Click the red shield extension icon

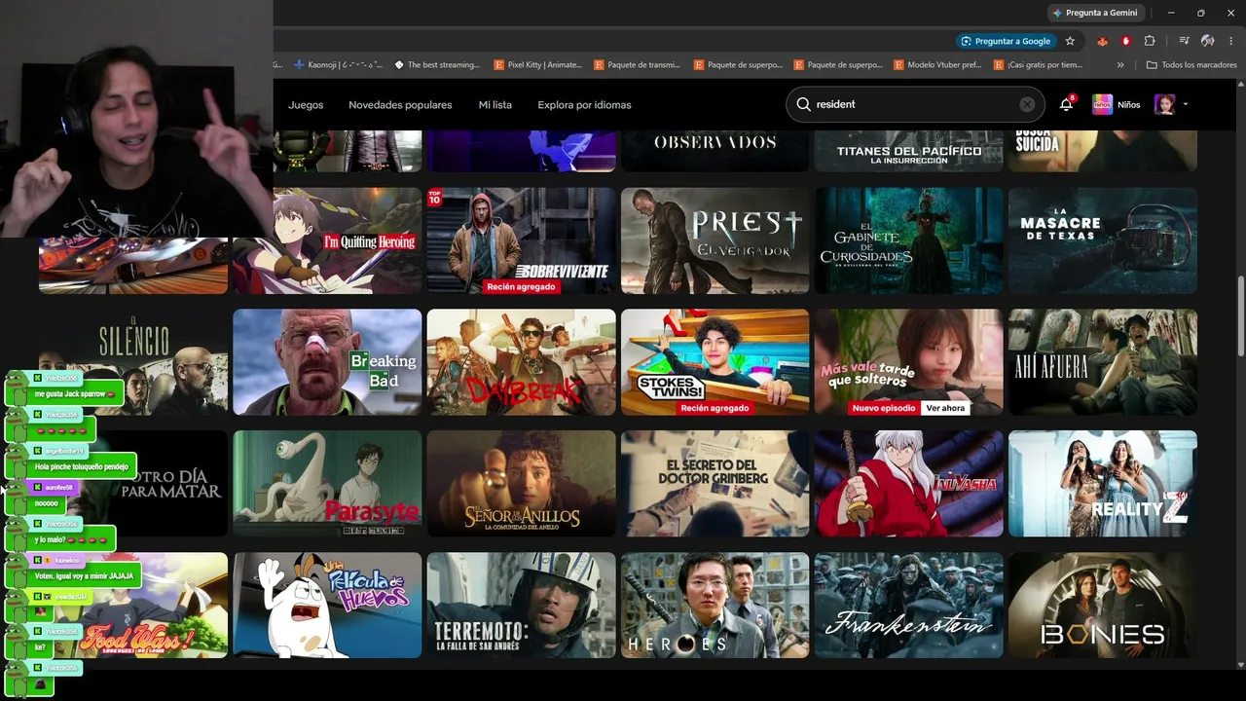(1125, 41)
